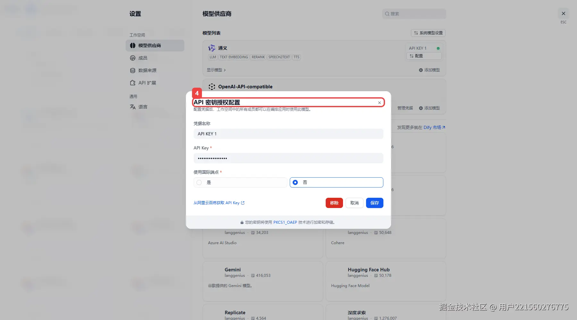Click the 搜索 search box
The image size is (577, 320).
(414, 14)
